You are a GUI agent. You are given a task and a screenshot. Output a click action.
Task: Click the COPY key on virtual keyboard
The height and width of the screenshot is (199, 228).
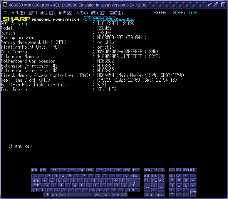click(x=43, y=170)
